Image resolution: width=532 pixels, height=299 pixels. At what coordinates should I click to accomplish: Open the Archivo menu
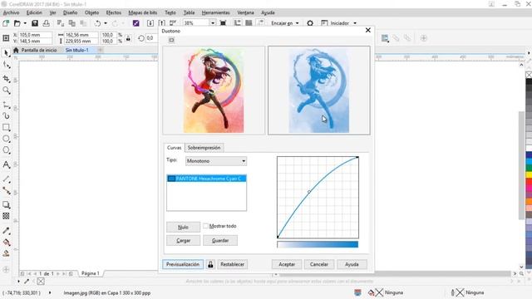tap(11, 12)
